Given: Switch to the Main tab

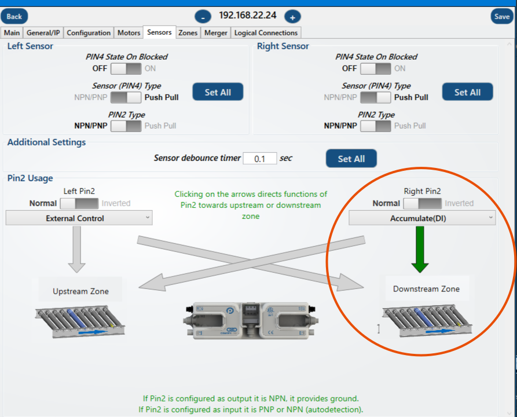Looking at the screenshot, I should click(12, 32).
